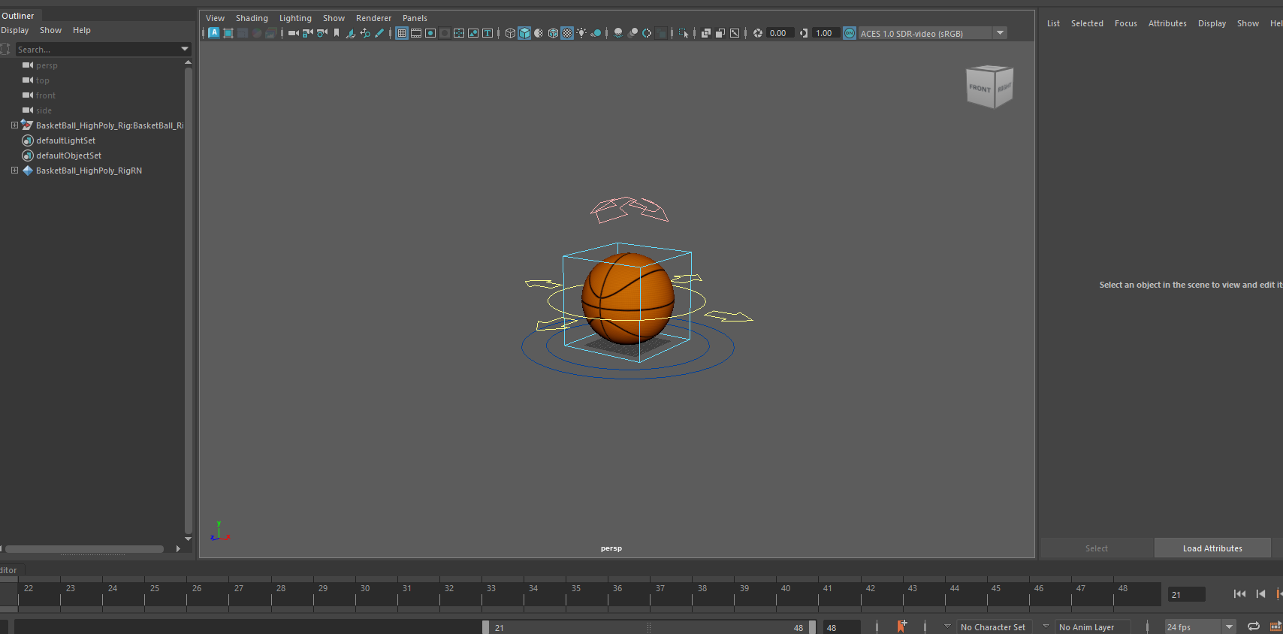Open the Lighting menu
The image size is (1283, 634).
click(x=295, y=18)
